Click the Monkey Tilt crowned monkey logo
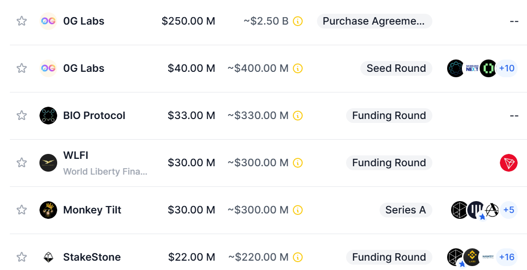Viewport: 527px width, 270px height. click(x=48, y=210)
